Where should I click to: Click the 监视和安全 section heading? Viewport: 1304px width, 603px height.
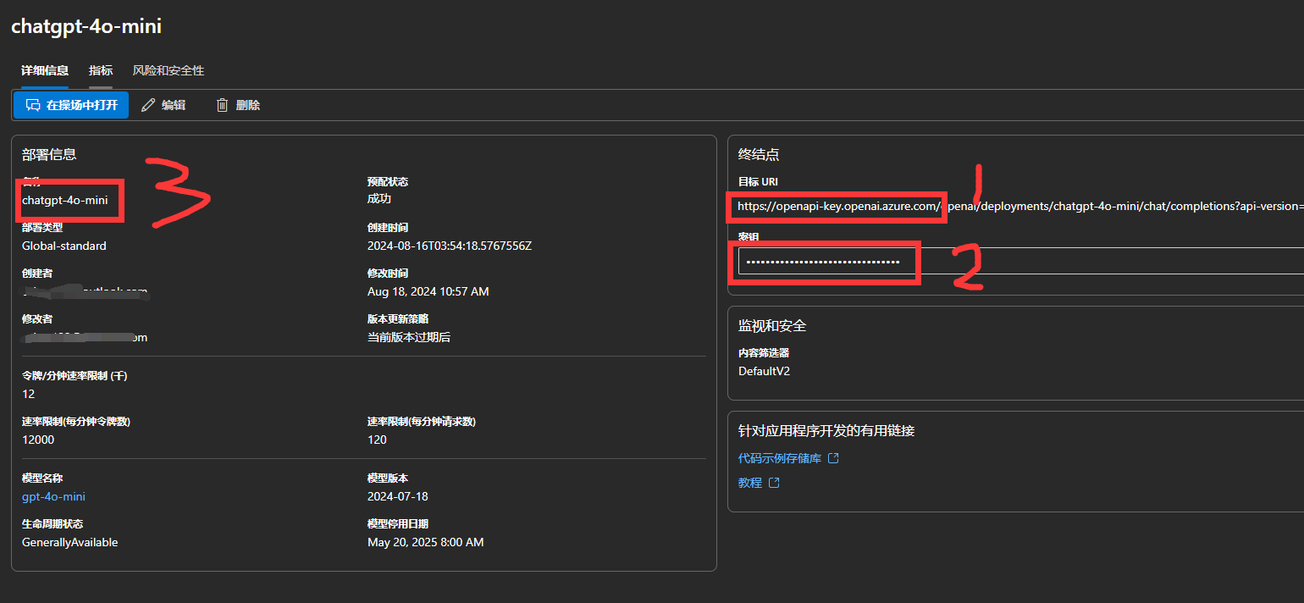click(772, 326)
